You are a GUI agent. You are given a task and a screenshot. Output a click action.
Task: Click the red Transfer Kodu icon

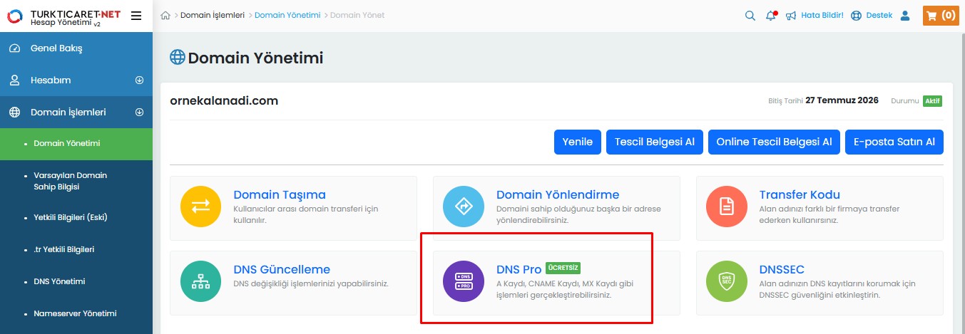click(727, 207)
